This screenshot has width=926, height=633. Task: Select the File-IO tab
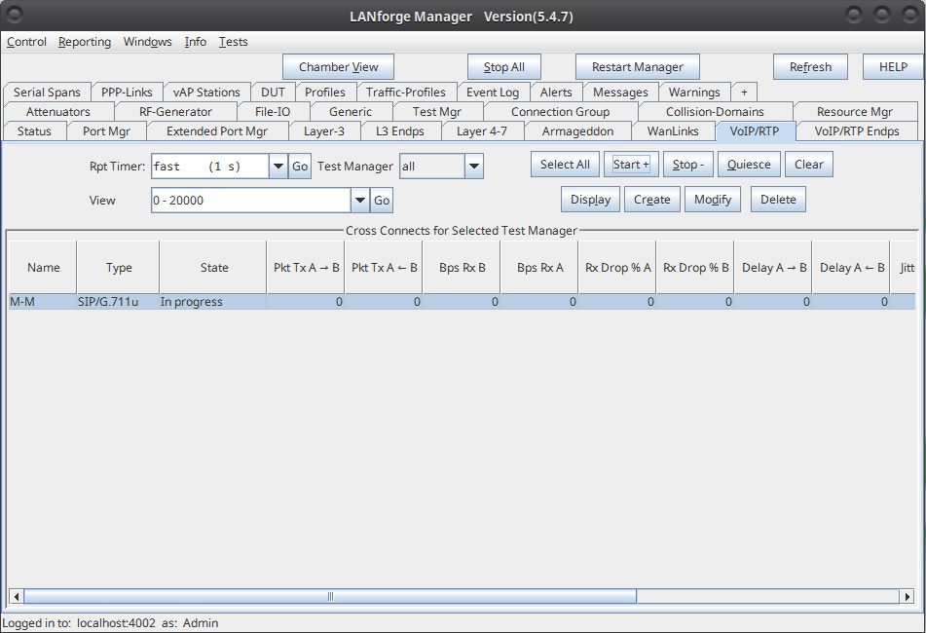tap(273, 112)
